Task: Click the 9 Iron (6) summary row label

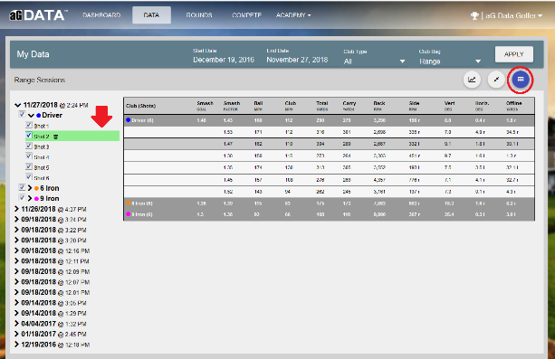Action: click(x=142, y=214)
